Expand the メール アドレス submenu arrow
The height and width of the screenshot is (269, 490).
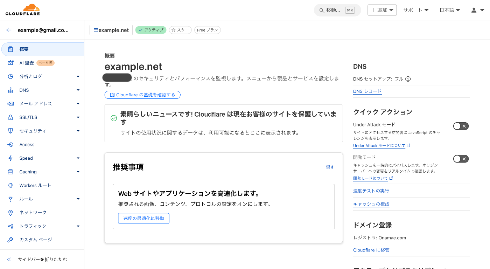(78, 104)
